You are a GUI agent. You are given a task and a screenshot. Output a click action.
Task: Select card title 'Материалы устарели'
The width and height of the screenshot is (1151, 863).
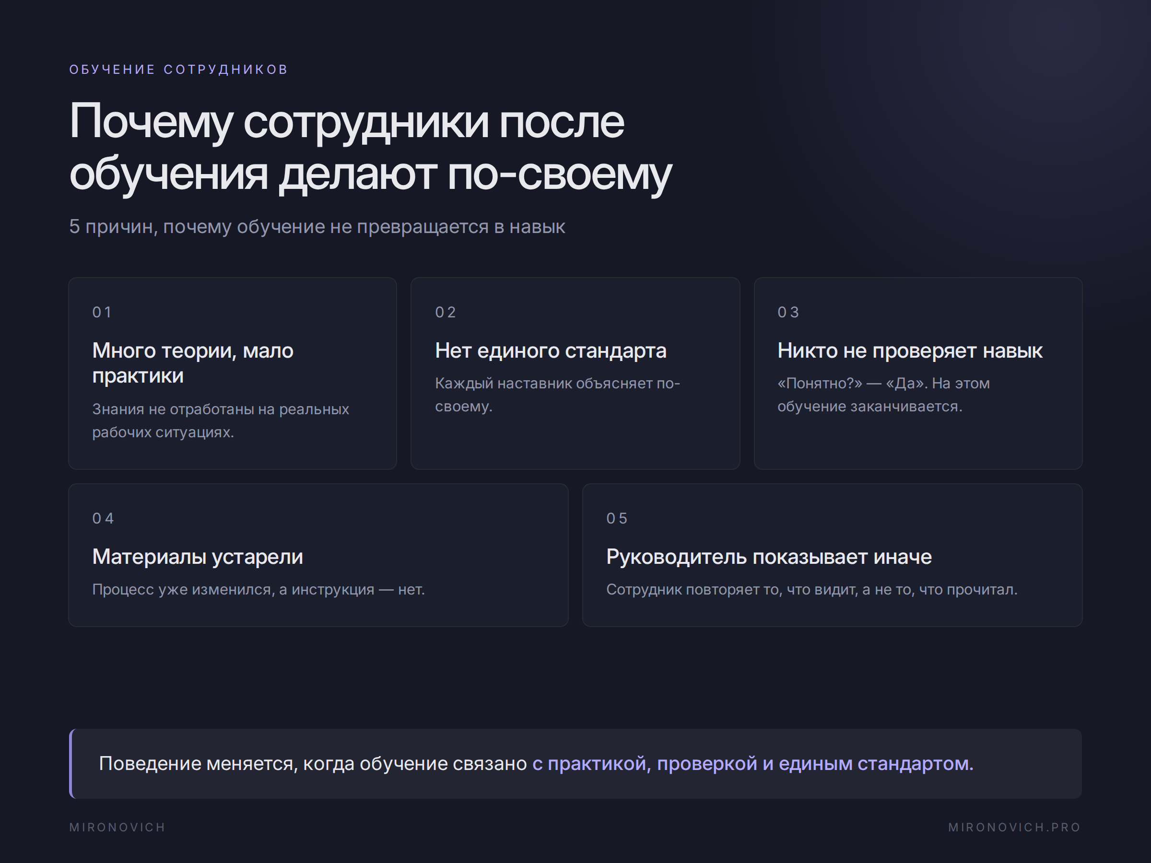click(197, 557)
